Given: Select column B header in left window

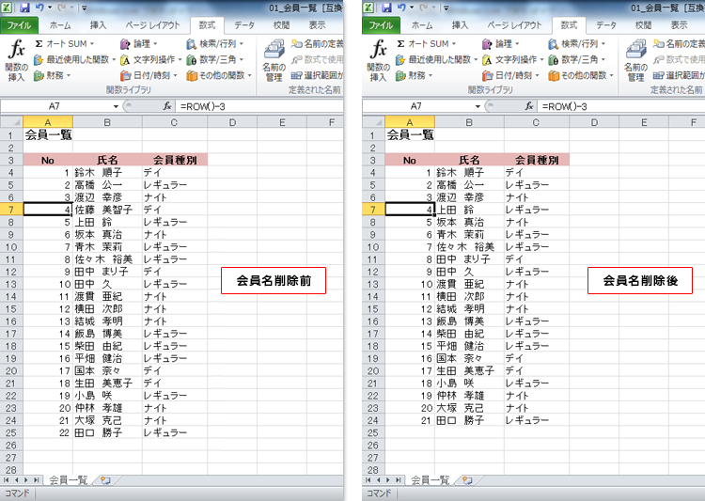Looking at the screenshot, I should point(107,122).
